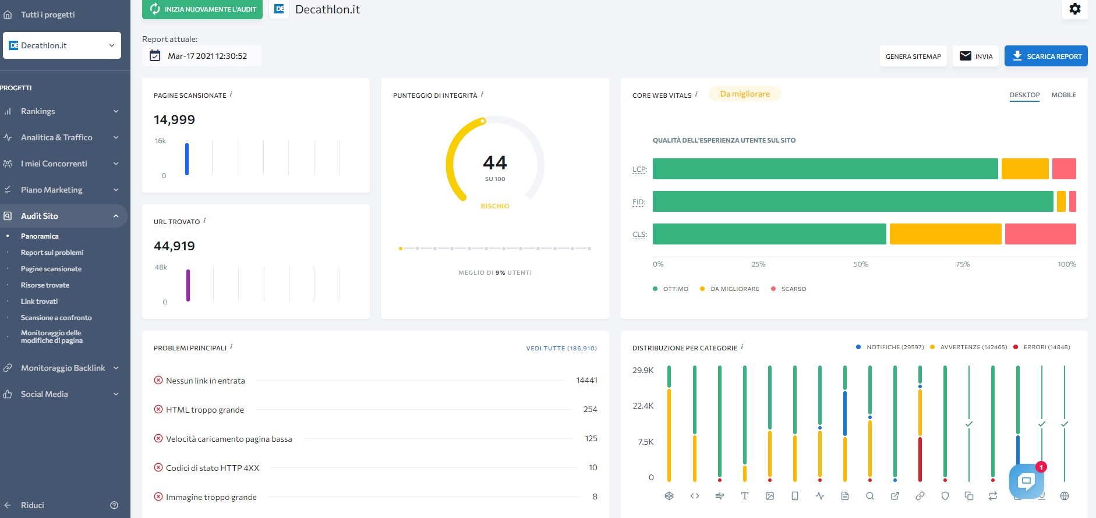Select the codepen category icon in distribution chart
The width and height of the screenshot is (1096, 518).
pos(669,496)
